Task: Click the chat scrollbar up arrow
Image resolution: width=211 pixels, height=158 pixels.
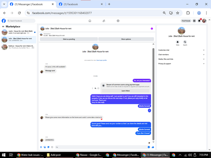Action: [153, 44]
